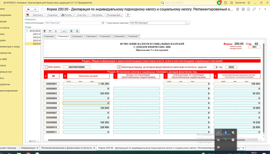Click the Сохранить button

[53, 15]
